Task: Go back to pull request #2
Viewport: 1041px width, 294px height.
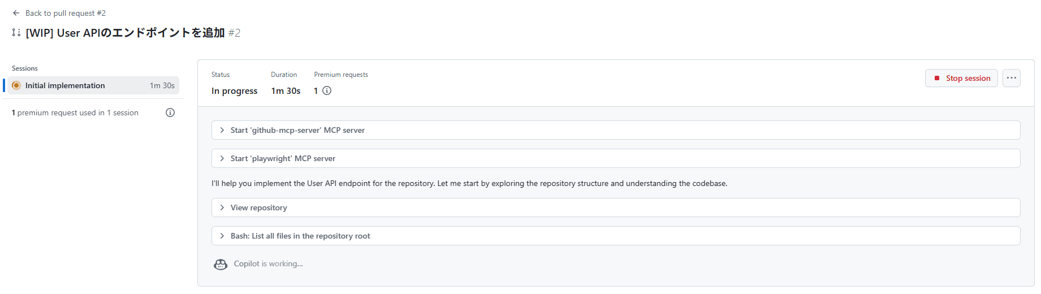Action: [x=65, y=13]
